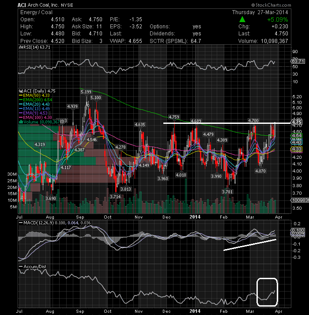Click the Ask Size value 11

click(99, 27)
